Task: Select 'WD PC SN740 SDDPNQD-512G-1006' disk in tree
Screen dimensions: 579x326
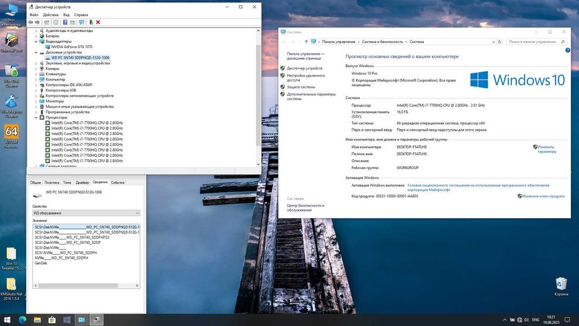Action: (x=80, y=57)
